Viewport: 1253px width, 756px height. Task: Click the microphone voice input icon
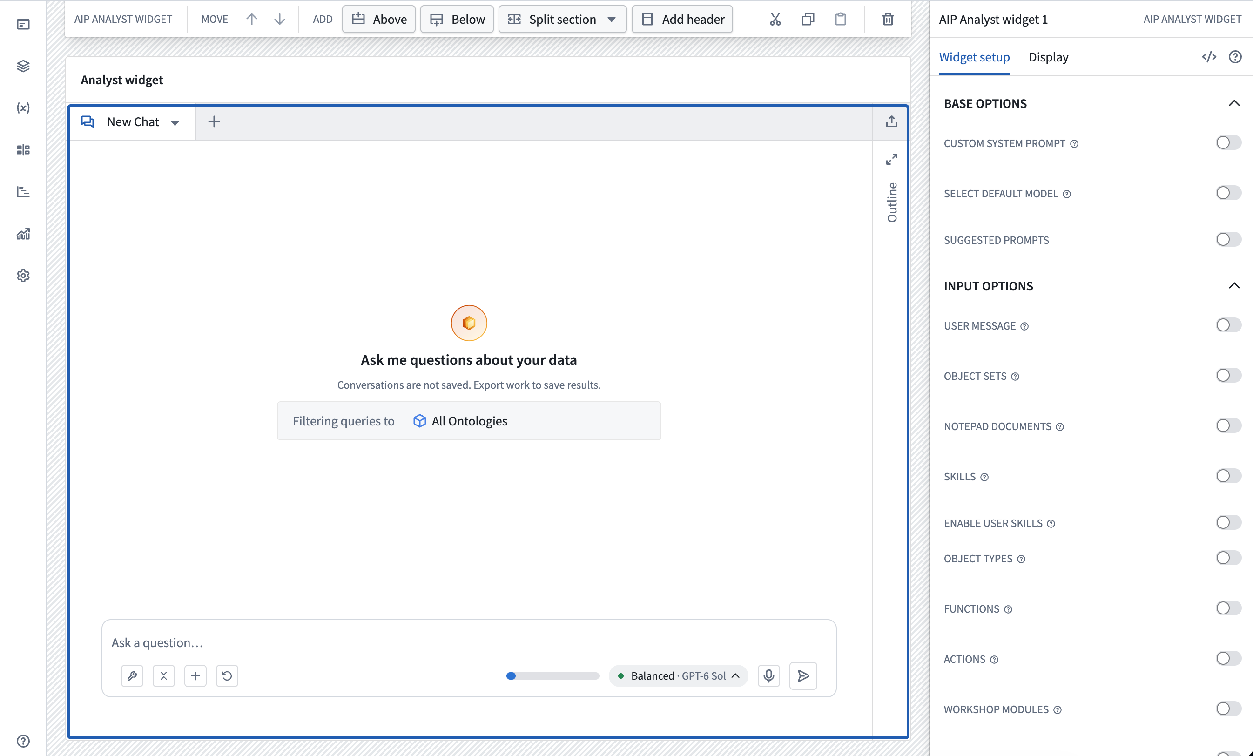769,675
